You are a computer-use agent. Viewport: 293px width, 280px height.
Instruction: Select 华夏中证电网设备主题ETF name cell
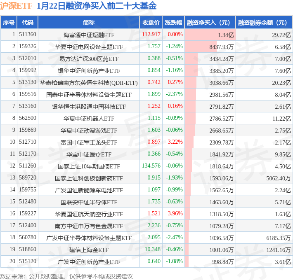(x=89, y=47)
